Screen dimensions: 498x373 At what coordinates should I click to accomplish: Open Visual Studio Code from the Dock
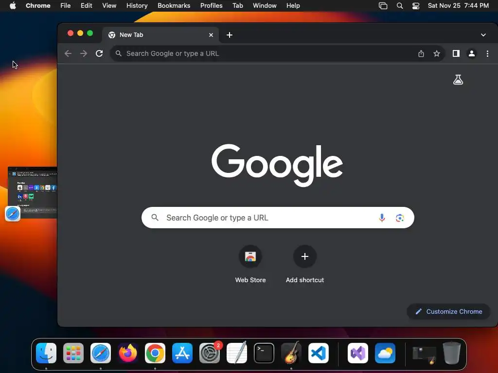point(318,353)
